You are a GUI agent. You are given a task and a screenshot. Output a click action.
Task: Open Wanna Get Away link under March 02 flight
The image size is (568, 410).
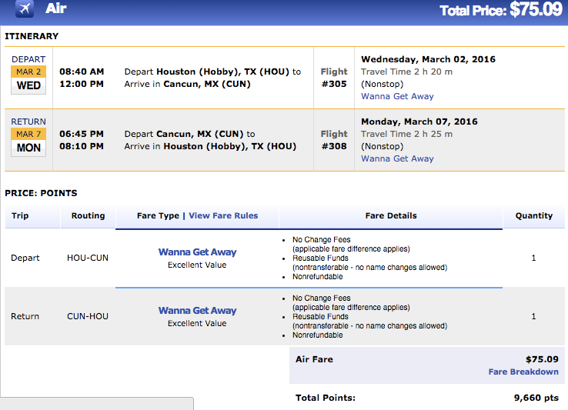[397, 96]
